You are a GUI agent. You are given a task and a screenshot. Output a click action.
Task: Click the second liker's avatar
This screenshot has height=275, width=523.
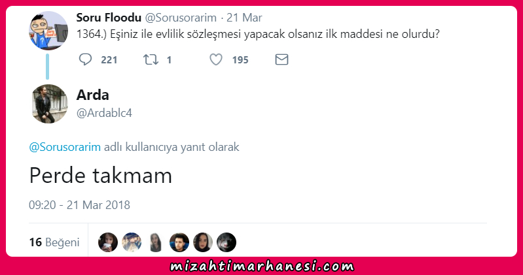coord(132,242)
